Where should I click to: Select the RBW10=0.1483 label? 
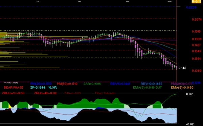point(151,84)
